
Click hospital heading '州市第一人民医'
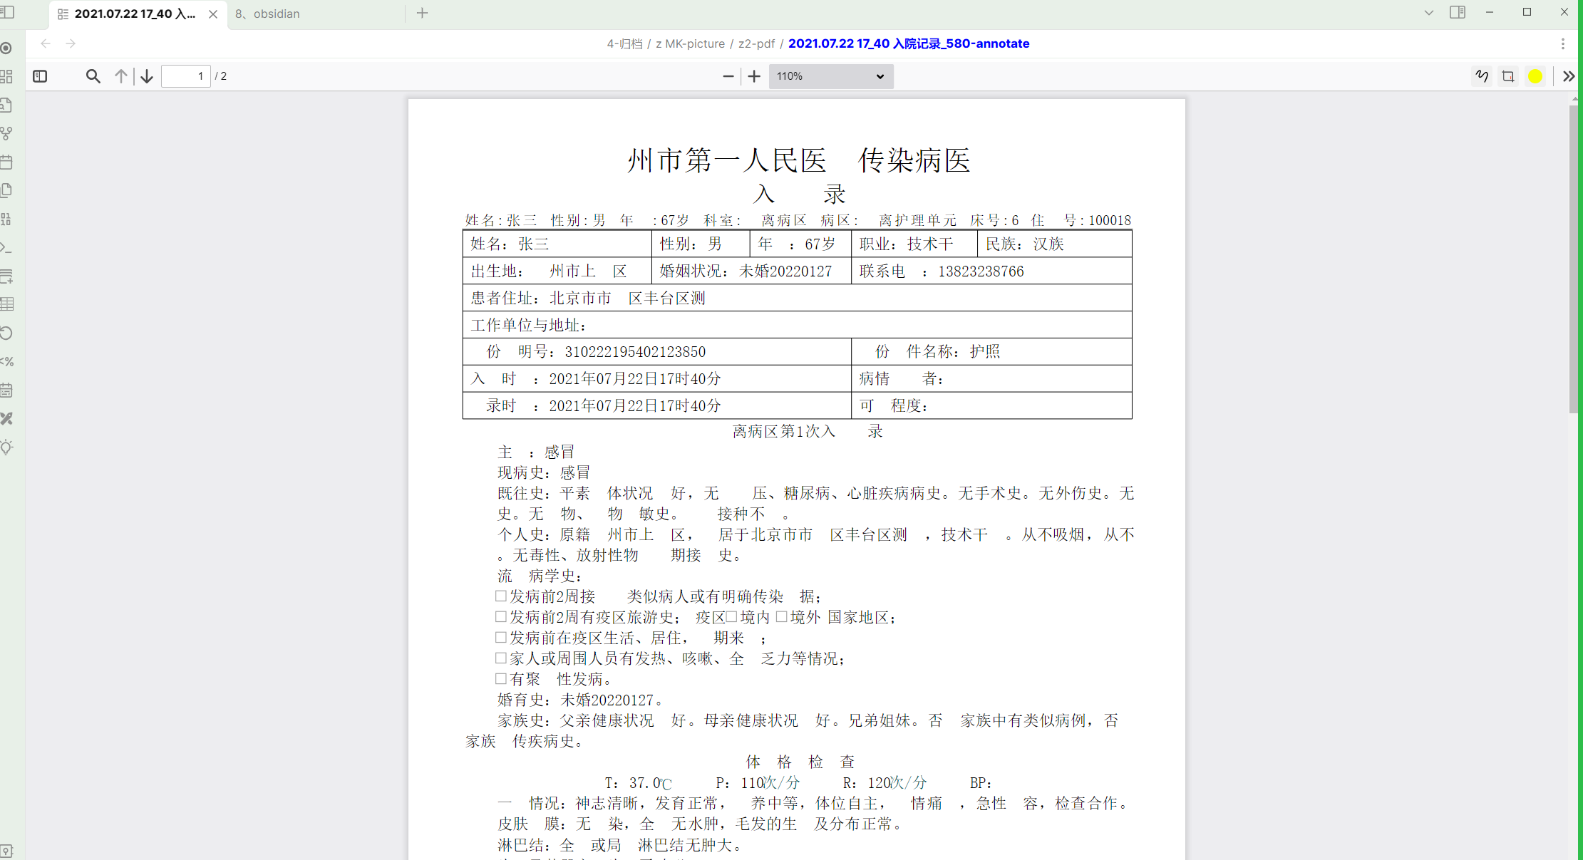[x=727, y=160]
